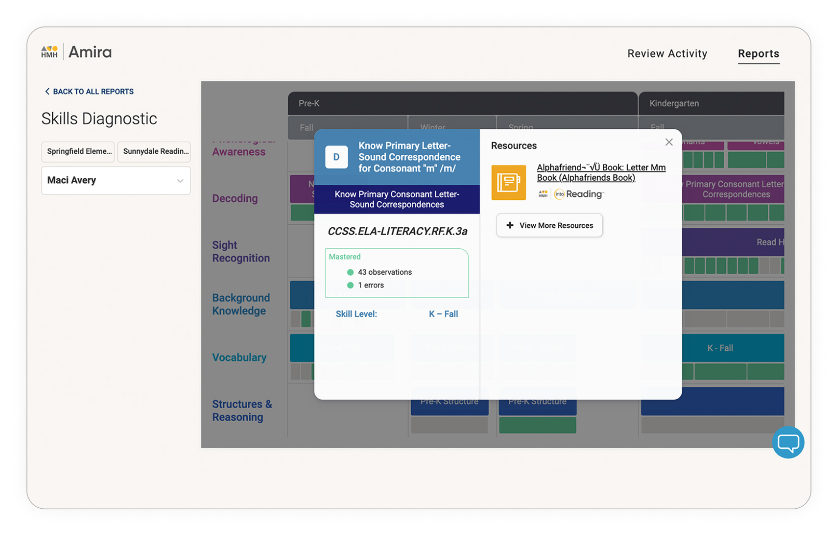The height and width of the screenshot is (542, 838).
Task: Click the Skill Level: label
Action: 356,314
